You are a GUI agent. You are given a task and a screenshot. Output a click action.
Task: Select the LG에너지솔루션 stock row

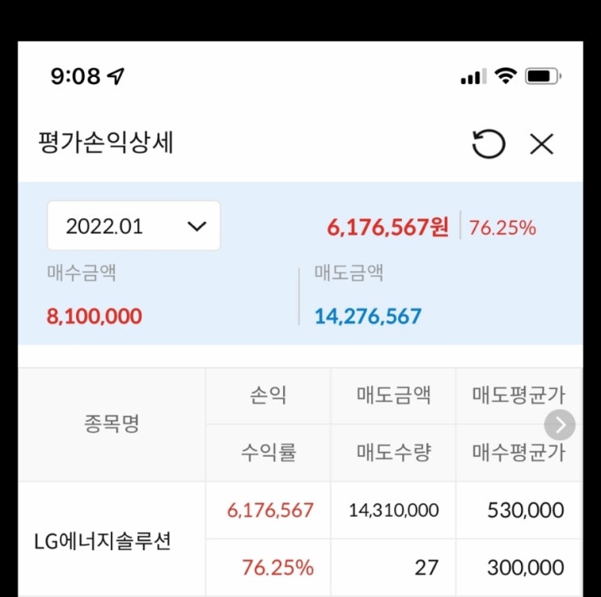tap(301, 539)
